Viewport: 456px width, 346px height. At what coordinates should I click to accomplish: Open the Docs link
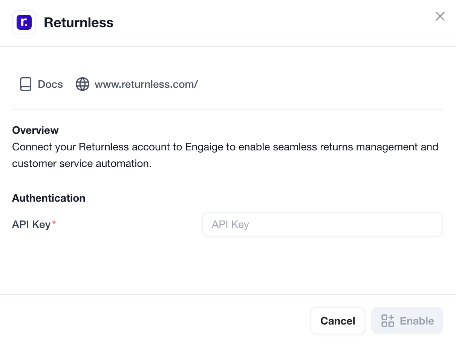[x=41, y=84]
